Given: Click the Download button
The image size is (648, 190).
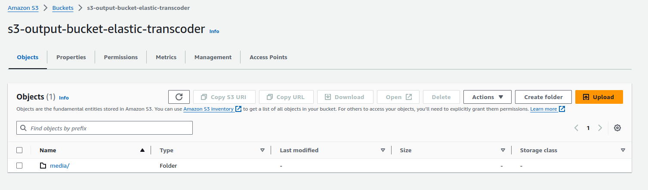Looking at the screenshot, I should [345, 97].
